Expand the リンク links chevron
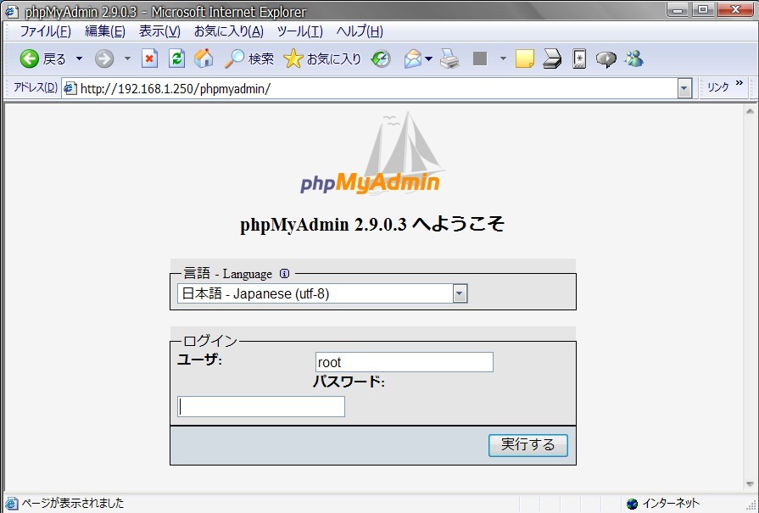Viewport: 759px width, 513px height. click(x=739, y=83)
